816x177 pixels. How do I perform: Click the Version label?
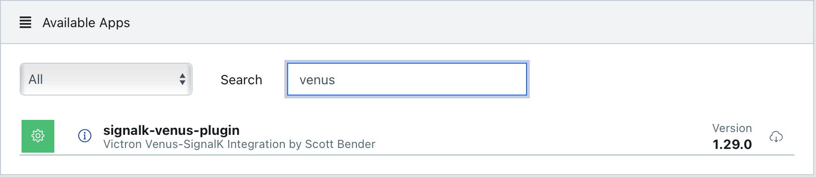tap(732, 128)
